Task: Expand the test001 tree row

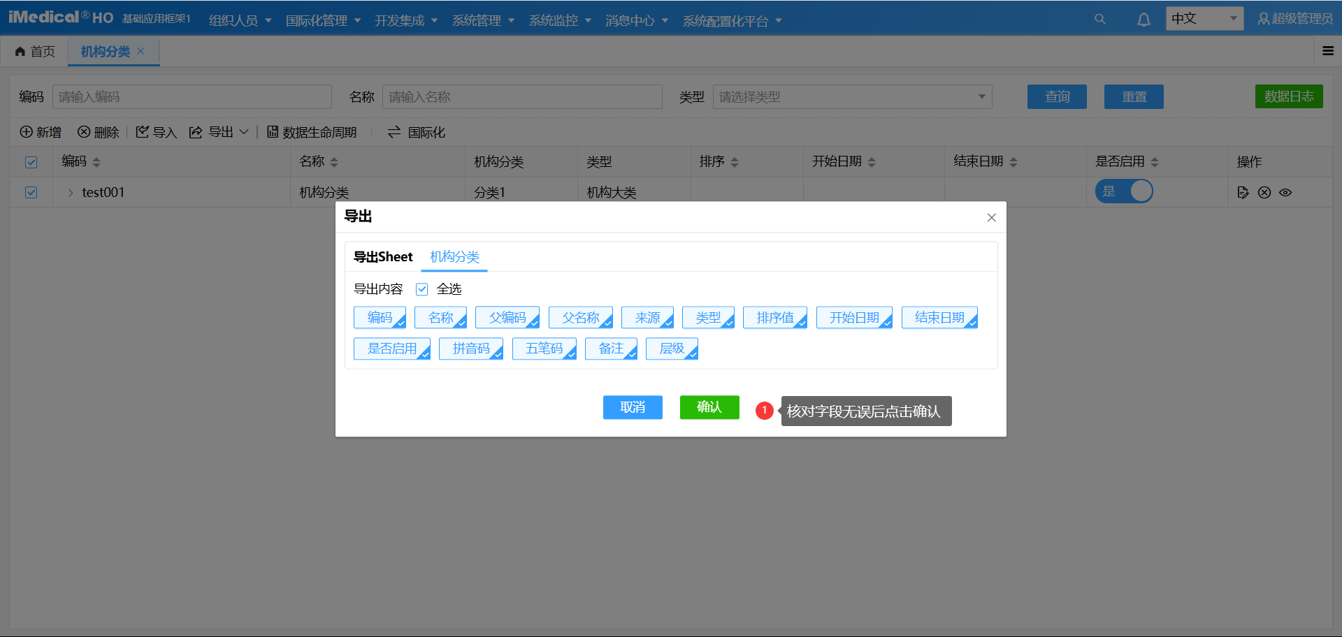Action: [71, 193]
